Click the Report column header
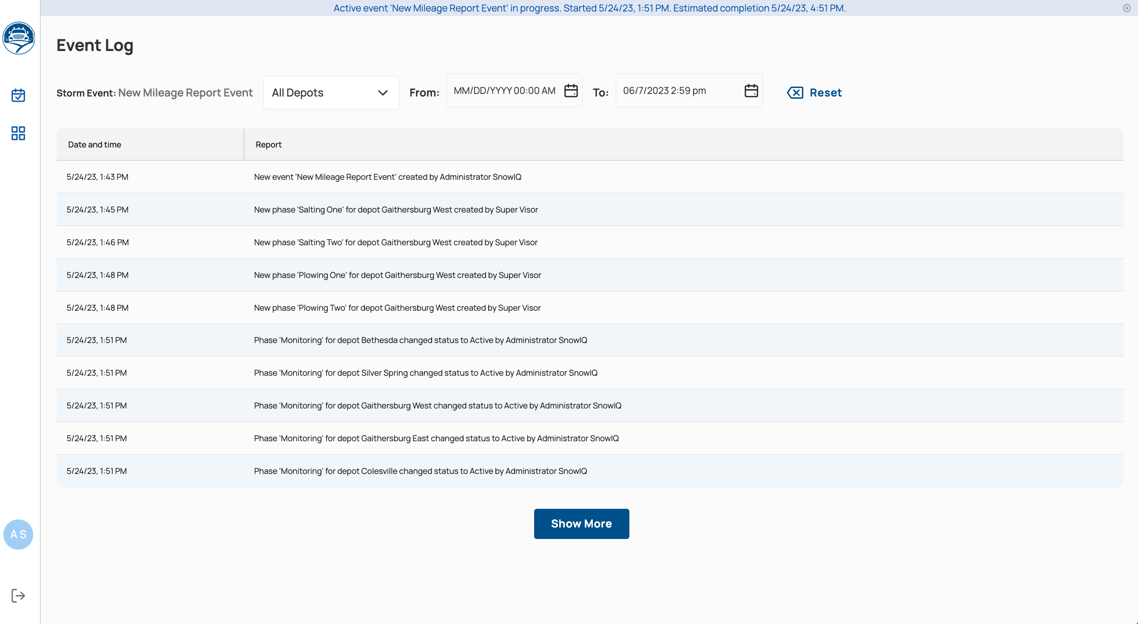 (x=268, y=144)
